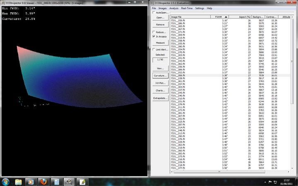Select row 7331__006.fit in the list
Viewport: 298px width, 186px height.
coord(230,75)
